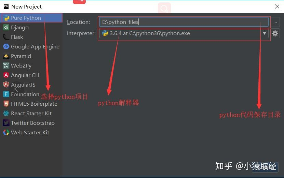The width and height of the screenshot is (284, 178).
Task: Choose Web Starter Kit template
Action: click(x=31, y=132)
